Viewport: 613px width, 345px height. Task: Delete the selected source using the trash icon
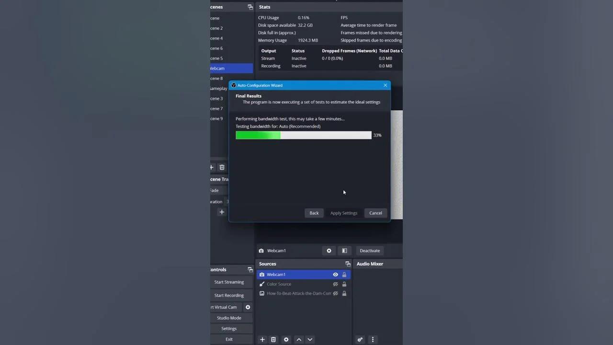(x=273, y=339)
